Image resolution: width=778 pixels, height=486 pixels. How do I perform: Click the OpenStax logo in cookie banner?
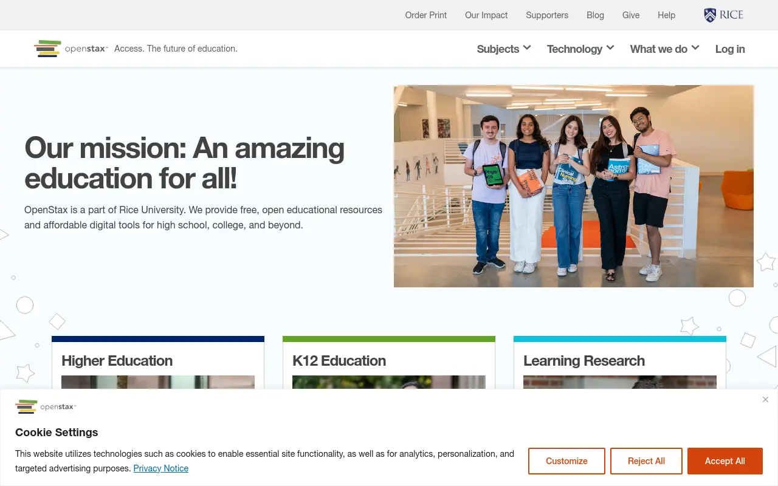(x=46, y=406)
